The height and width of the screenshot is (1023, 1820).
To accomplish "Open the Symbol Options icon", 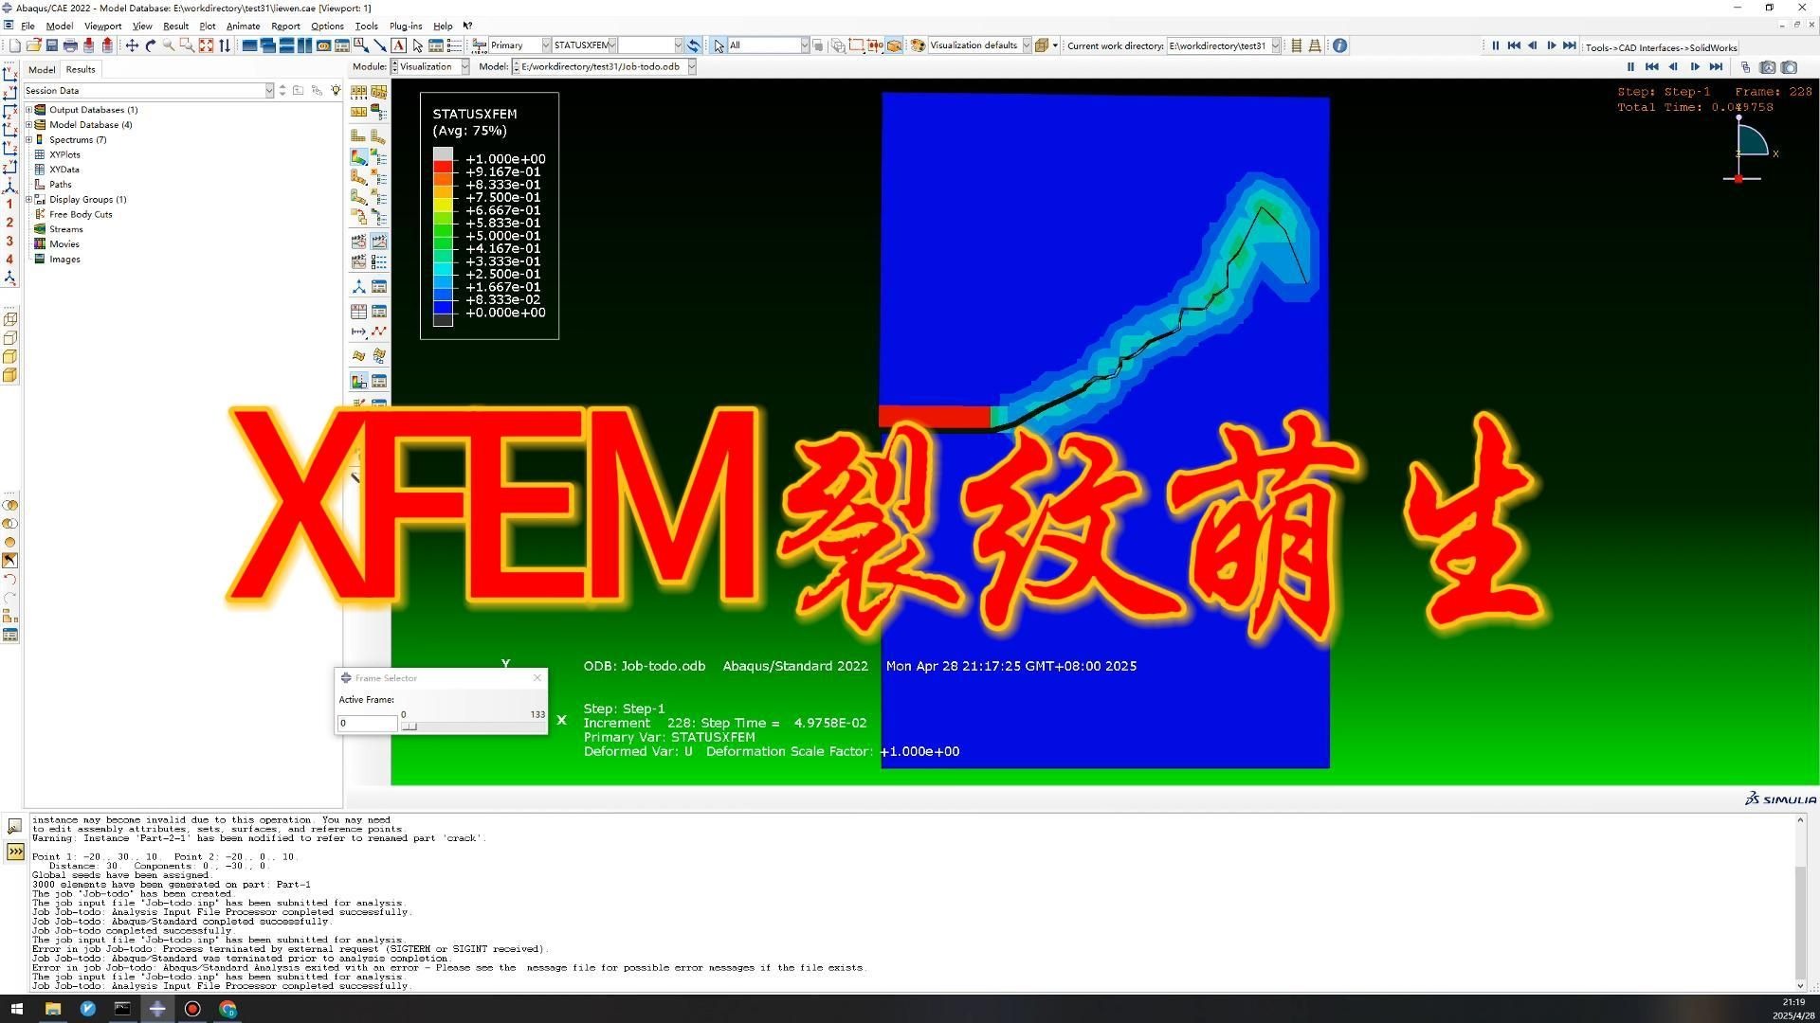I will [378, 177].
